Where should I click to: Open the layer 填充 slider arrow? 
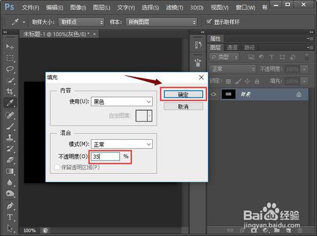click(304, 81)
